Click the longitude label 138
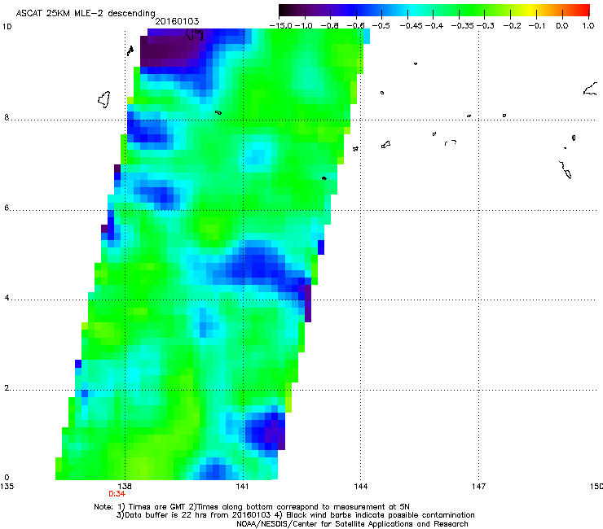The image size is (603, 529). [x=125, y=487]
